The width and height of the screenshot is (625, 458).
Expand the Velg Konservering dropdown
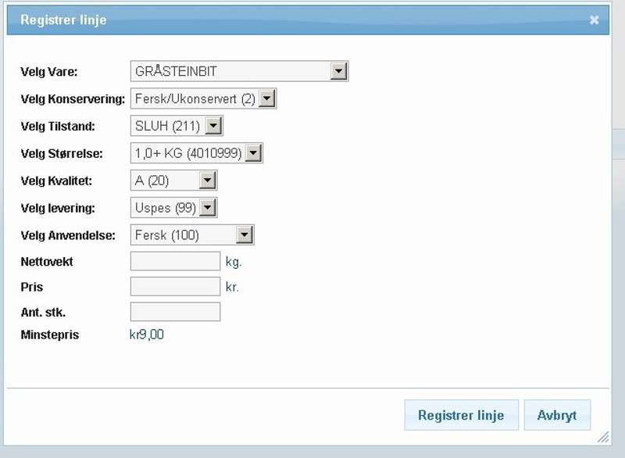(x=203, y=99)
